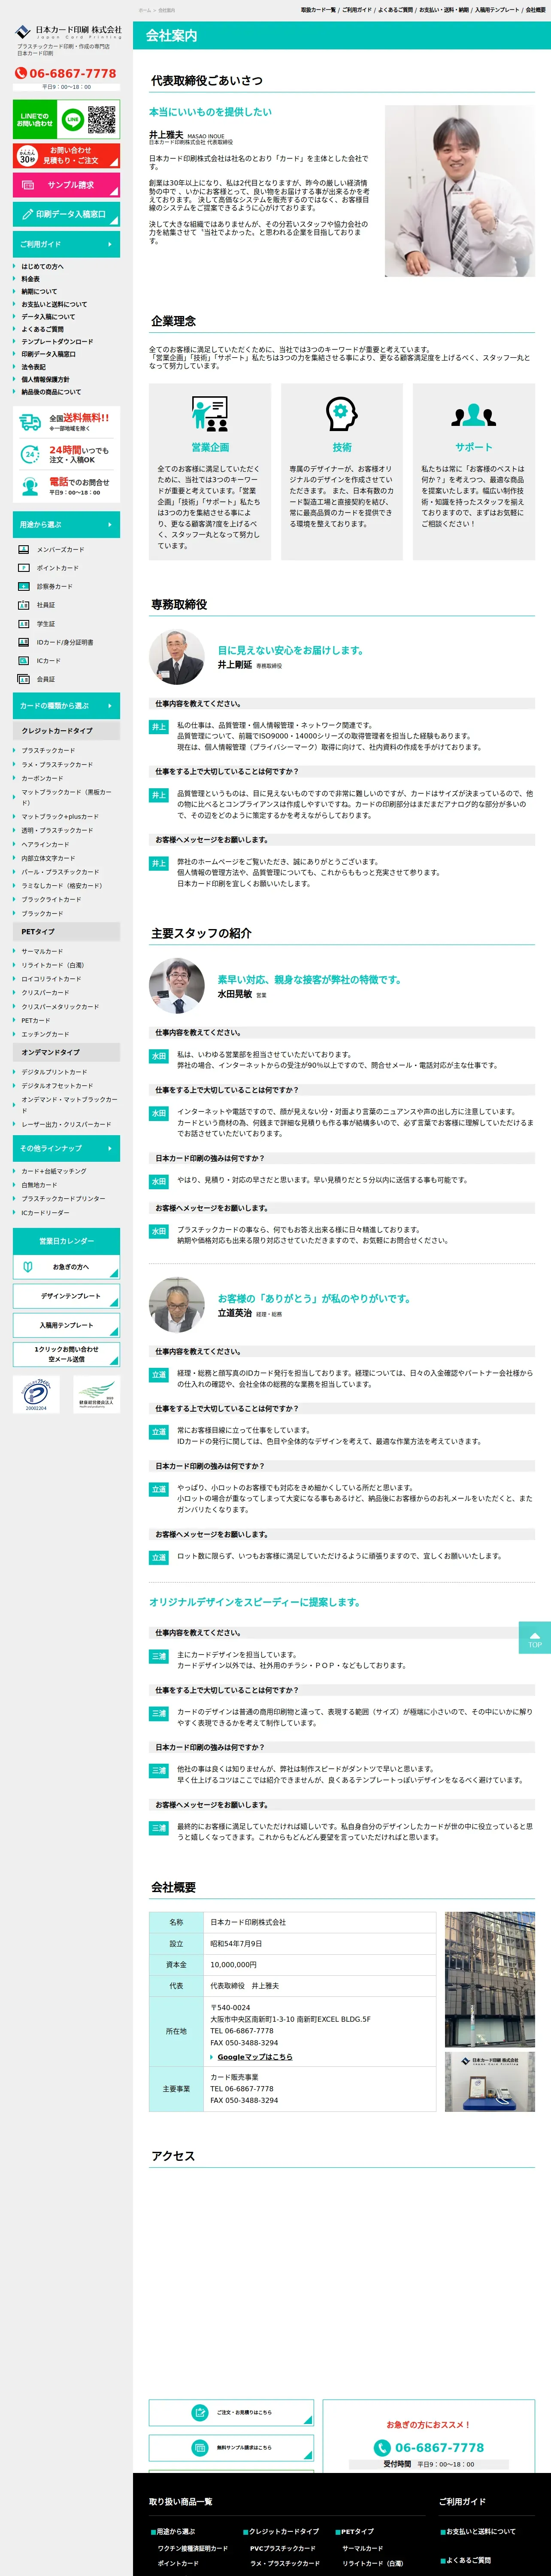Click the 営業企画 presentation icon
The width and height of the screenshot is (551, 2576).
tap(210, 413)
